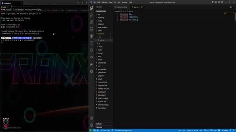Open a new tab in the terminal window

(25, 3)
